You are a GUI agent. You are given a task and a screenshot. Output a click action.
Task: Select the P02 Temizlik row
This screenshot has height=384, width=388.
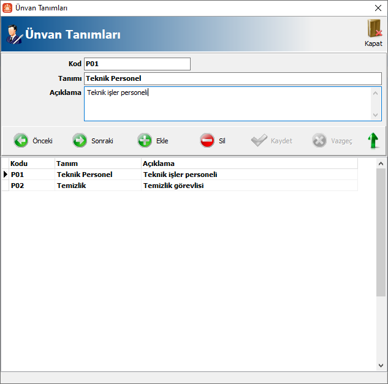tap(184, 186)
